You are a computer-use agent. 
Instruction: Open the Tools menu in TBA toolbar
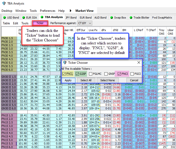25,23
